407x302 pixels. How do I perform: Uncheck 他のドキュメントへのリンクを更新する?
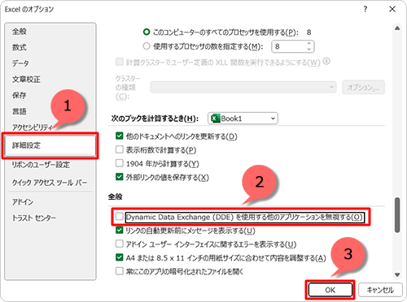120,136
